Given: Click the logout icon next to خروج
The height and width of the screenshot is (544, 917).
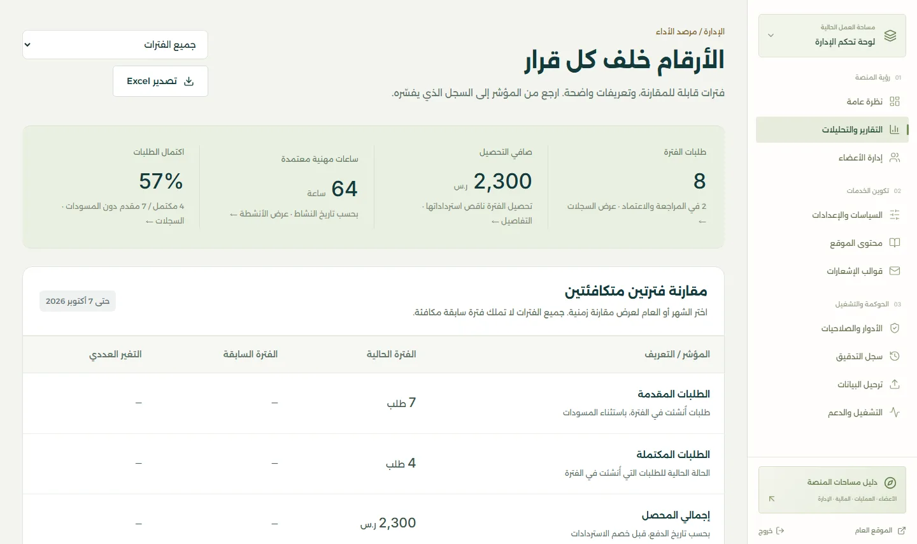Looking at the screenshot, I should (x=780, y=531).
